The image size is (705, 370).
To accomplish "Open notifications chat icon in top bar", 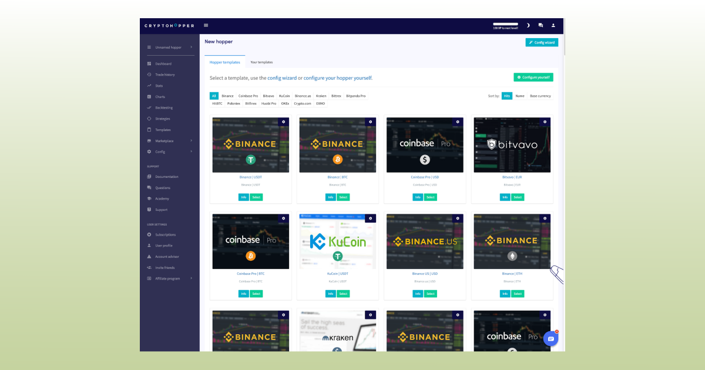I will point(541,25).
